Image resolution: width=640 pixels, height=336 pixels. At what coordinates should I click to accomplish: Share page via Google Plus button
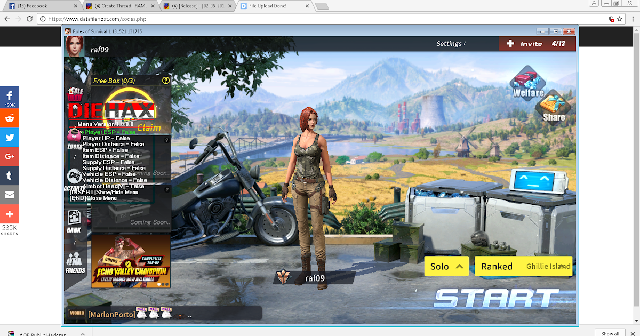(10, 156)
